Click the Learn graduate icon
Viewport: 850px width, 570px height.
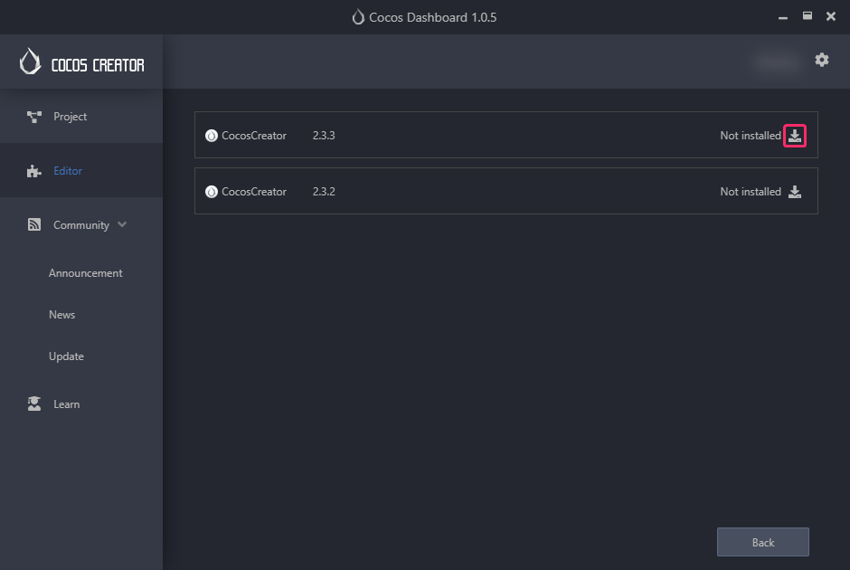[34, 404]
